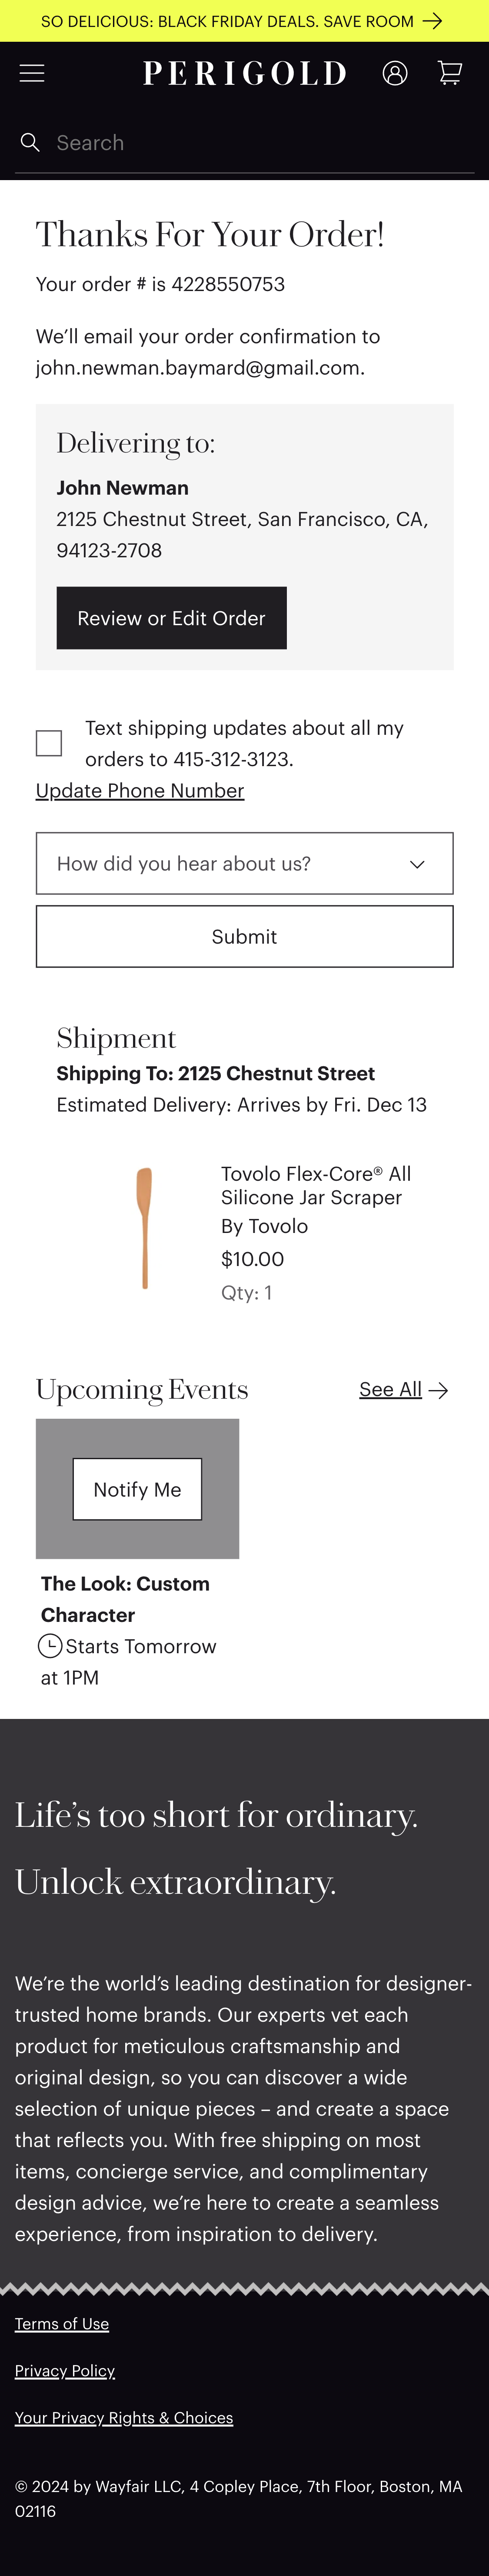Screen dimensions: 489x2576
Task: Click the arrow next to See All
Action: point(438,1390)
